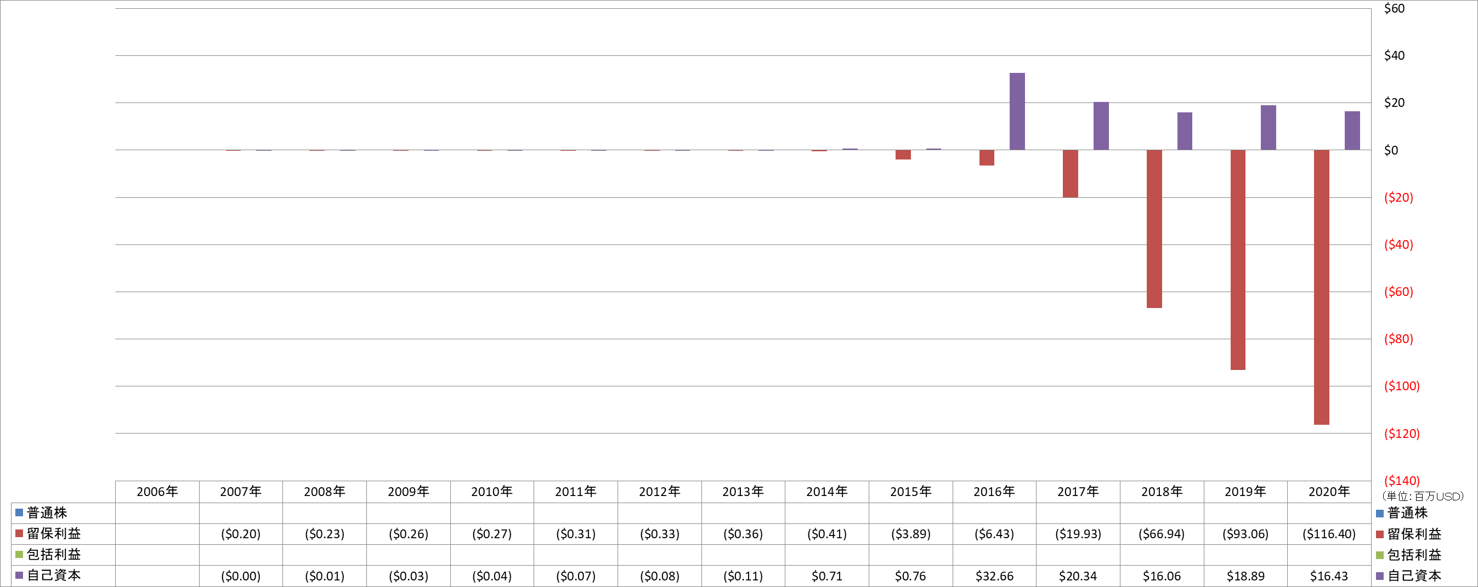1478x587 pixels.
Task: Click the 単位:百万USD unit label
Action: [x=1423, y=497]
